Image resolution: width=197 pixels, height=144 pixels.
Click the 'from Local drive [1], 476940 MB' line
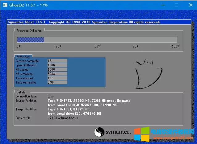(74, 113)
